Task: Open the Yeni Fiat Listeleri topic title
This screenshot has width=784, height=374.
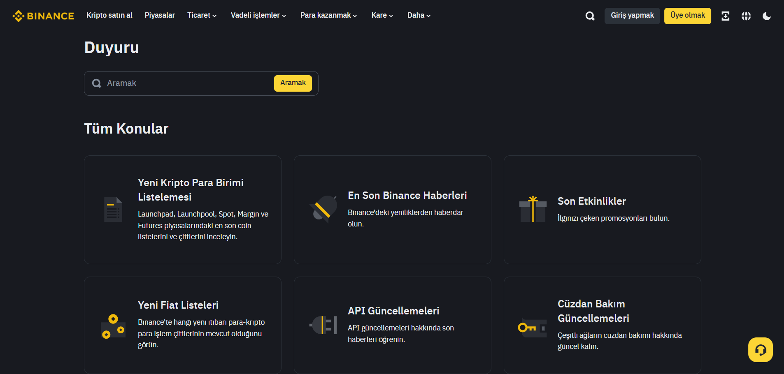Action: pos(178,305)
